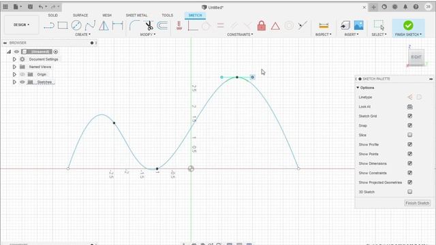Viewport: 436px width, 245px height.
Task: Open the CONSTRAINTS dropdown menu
Action: point(240,35)
